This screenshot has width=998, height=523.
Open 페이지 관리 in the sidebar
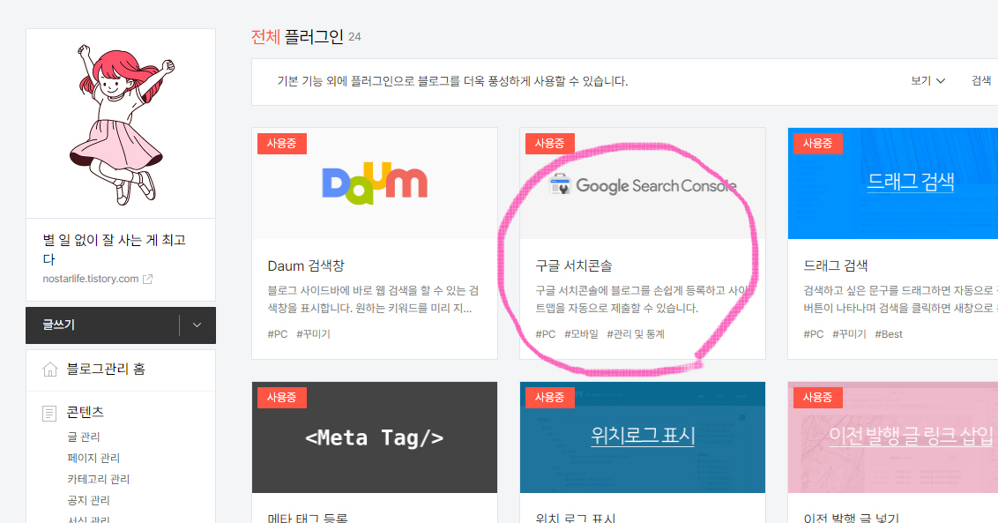tap(93, 458)
